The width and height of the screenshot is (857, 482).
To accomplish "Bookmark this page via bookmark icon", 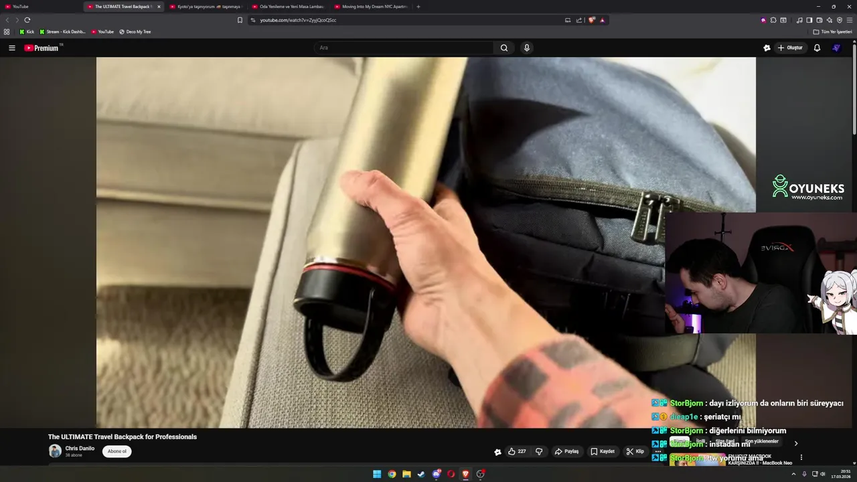I will click(x=240, y=20).
